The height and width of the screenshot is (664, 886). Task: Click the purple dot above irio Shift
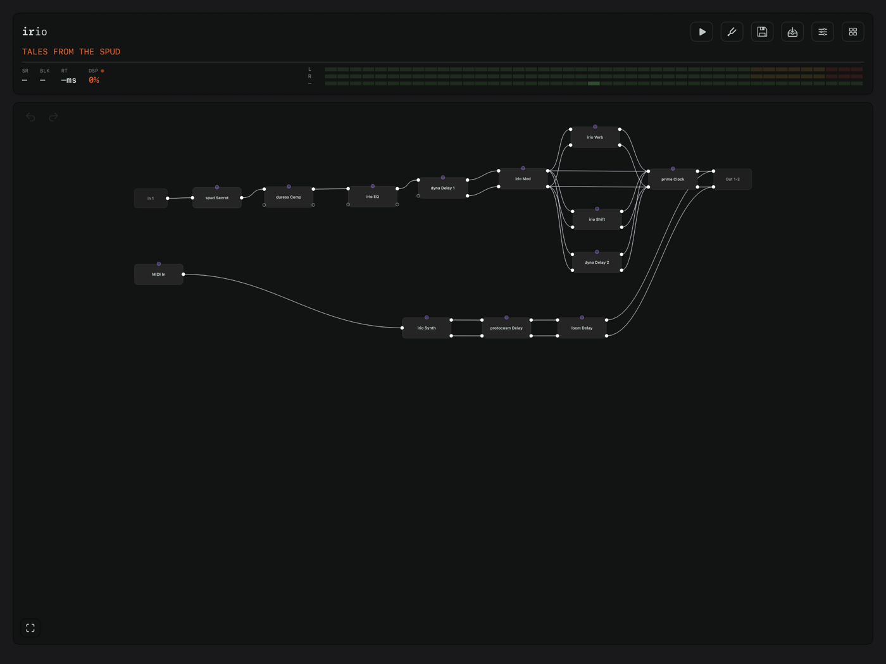pyautogui.click(x=597, y=209)
